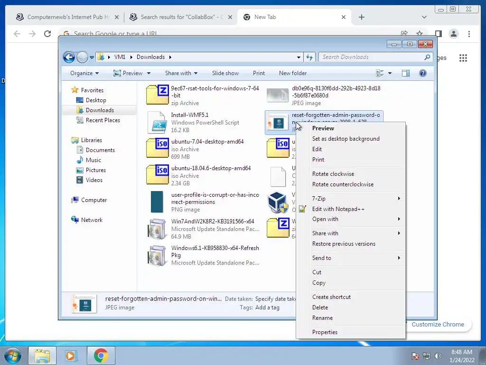Click the Preview toolbar button
486x365 pixels.
tap(128, 73)
